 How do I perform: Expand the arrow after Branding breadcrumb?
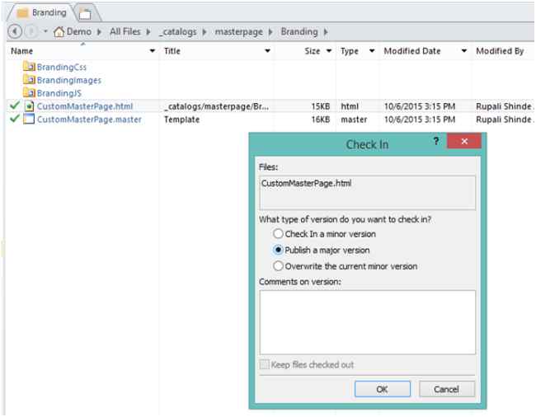326,32
